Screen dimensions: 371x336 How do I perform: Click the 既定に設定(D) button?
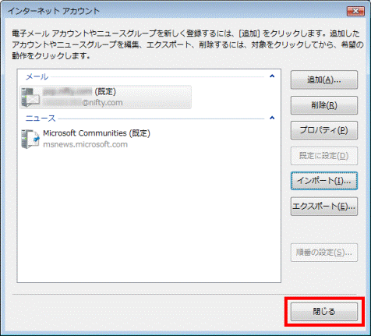coord(324,156)
